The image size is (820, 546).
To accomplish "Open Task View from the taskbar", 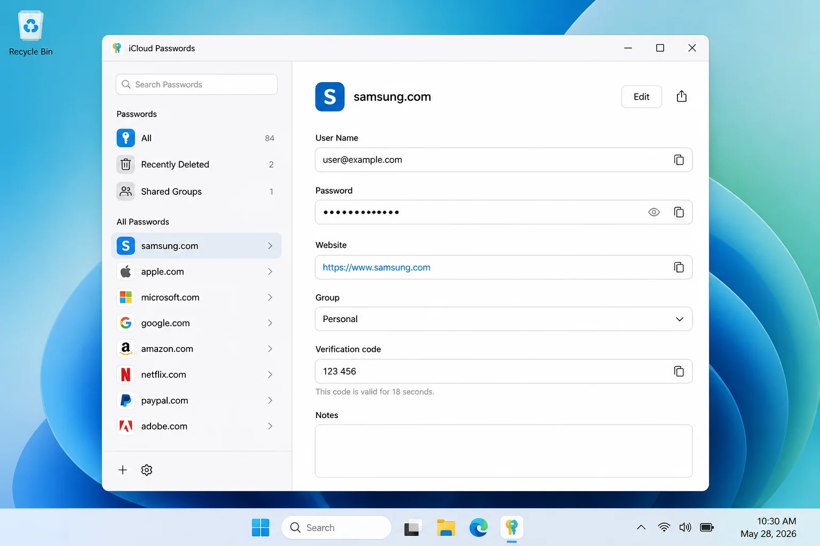I will [413, 527].
